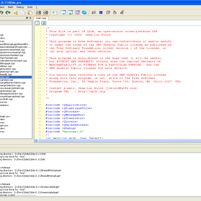201x201 pixels.
Task: Click the Rebuild project icon with green arrows
Action: coord(70,13)
